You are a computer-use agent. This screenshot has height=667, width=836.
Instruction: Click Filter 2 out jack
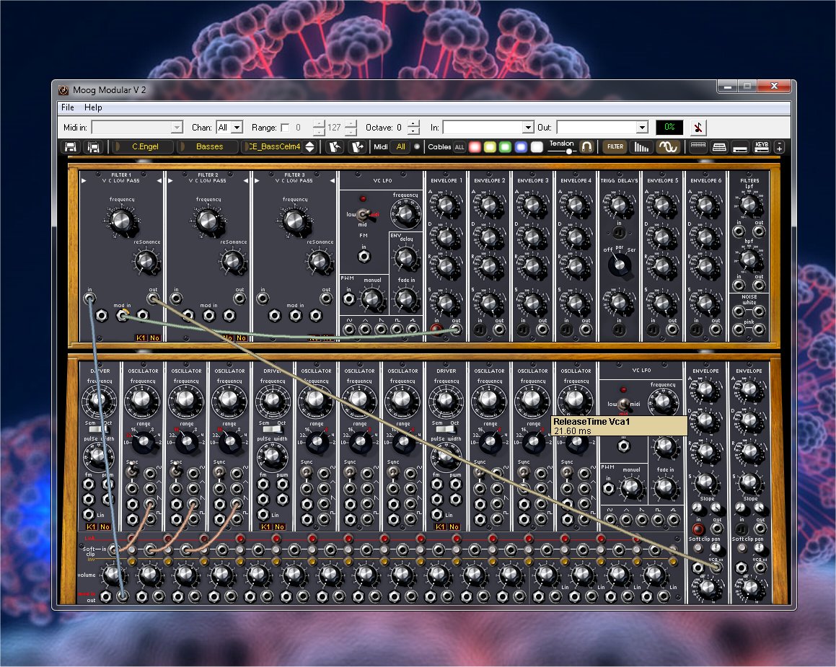[x=239, y=299]
